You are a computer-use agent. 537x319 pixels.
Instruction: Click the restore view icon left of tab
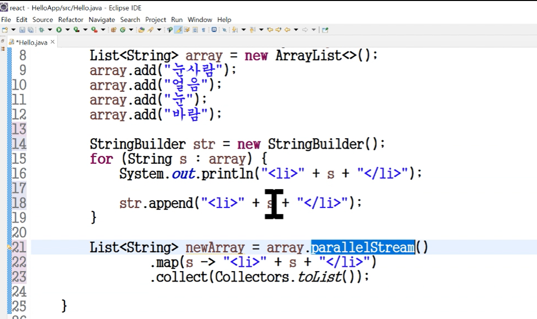point(3,41)
